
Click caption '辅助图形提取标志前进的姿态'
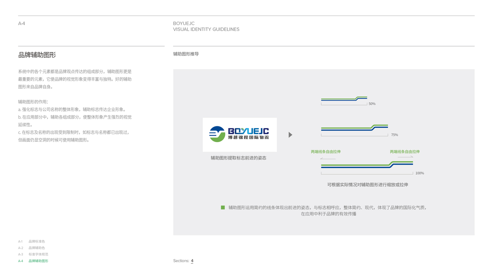[x=239, y=158]
